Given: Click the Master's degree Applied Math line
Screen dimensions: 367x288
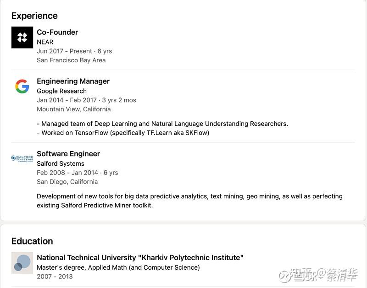Looking at the screenshot, I should click(x=118, y=267).
